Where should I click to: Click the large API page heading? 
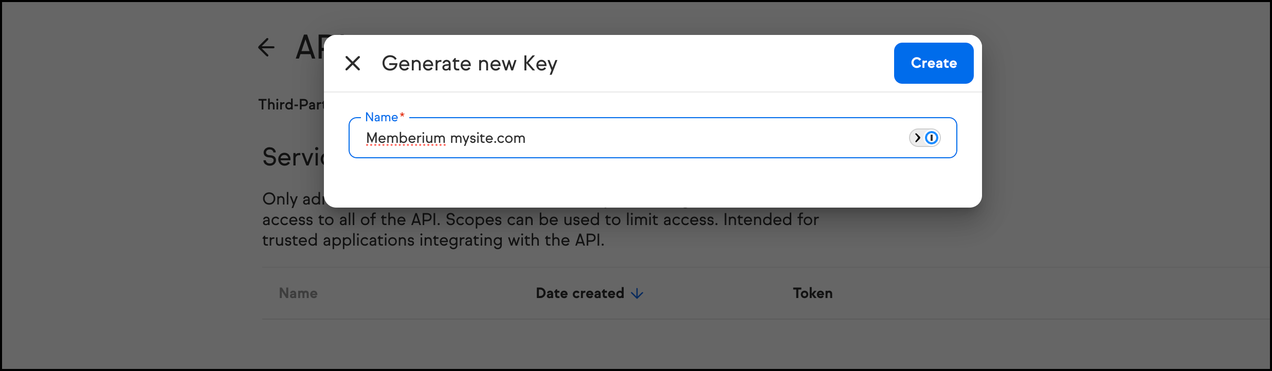tap(310, 47)
